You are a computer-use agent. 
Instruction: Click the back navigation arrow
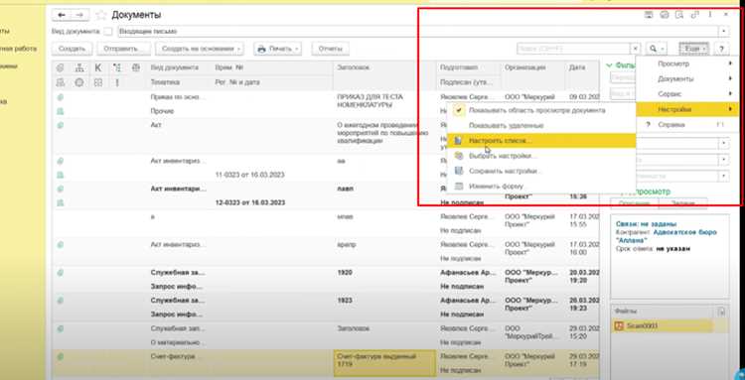tap(62, 15)
